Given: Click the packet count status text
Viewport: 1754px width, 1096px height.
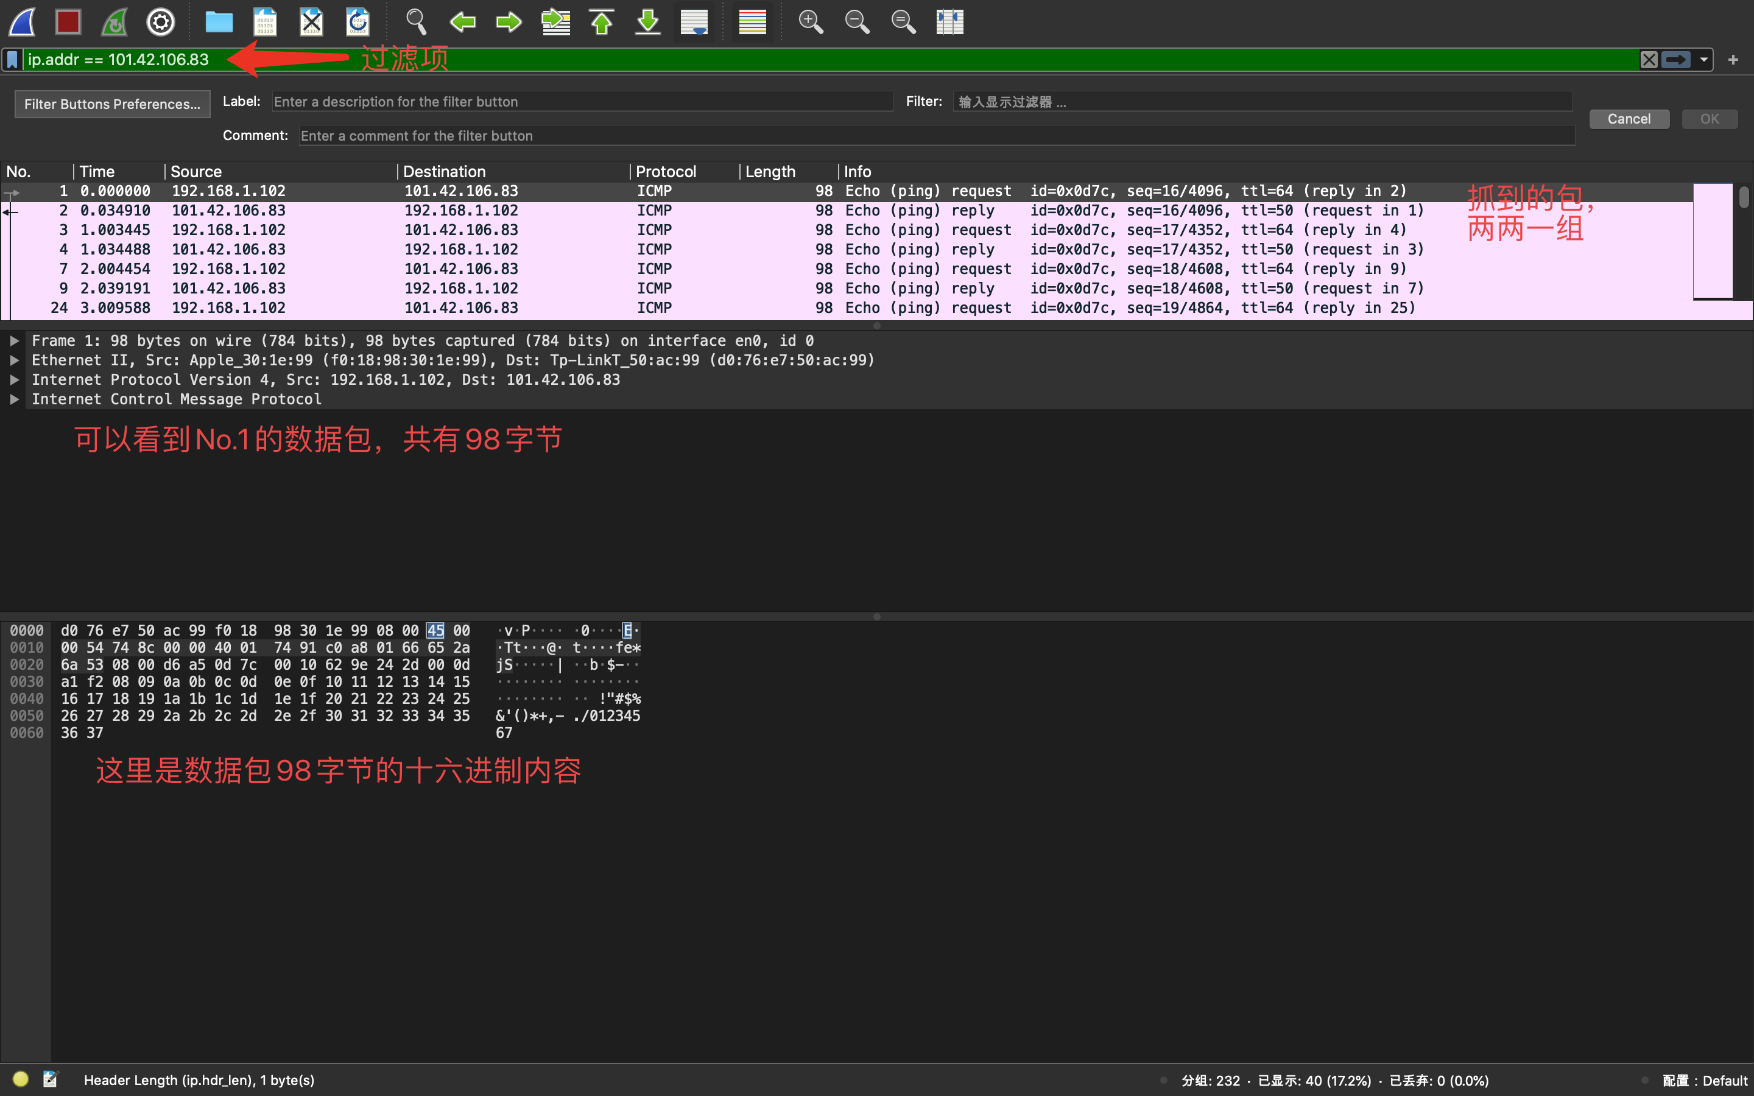Looking at the screenshot, I should click(x=1334, y=1081).
